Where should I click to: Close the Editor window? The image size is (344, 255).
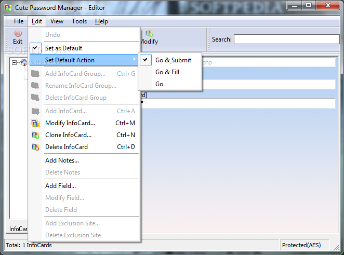(328, 5)
